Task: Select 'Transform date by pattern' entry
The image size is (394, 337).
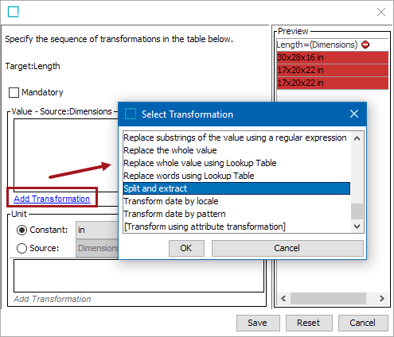Action: 174,214
